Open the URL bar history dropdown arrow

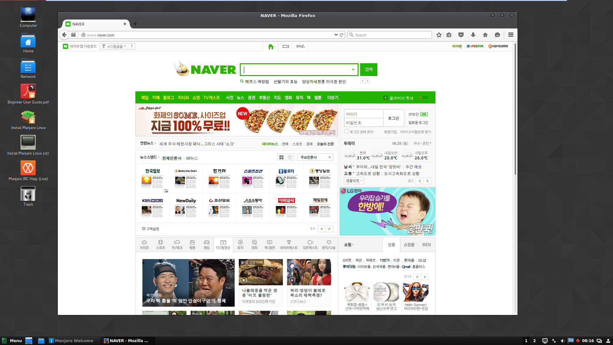[336, 35]
